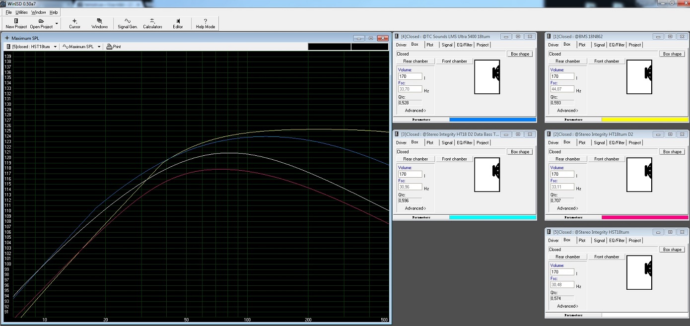Select Box tab in HST18tum window
This screenshot has height=326, width=690.
click(x=567, y=240)
